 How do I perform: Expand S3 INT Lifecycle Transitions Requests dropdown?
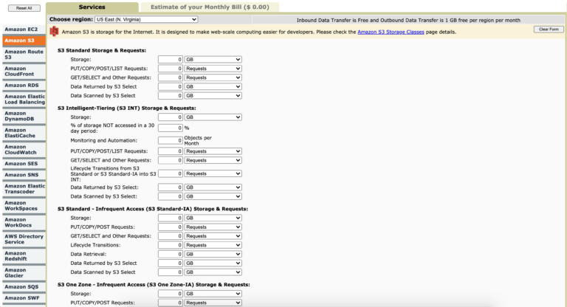pos(213,173)
